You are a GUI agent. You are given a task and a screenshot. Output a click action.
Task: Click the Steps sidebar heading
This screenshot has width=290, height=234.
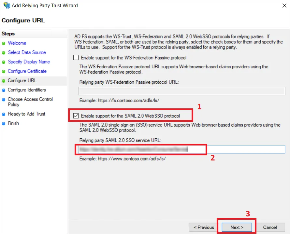(x=8, y=34)
